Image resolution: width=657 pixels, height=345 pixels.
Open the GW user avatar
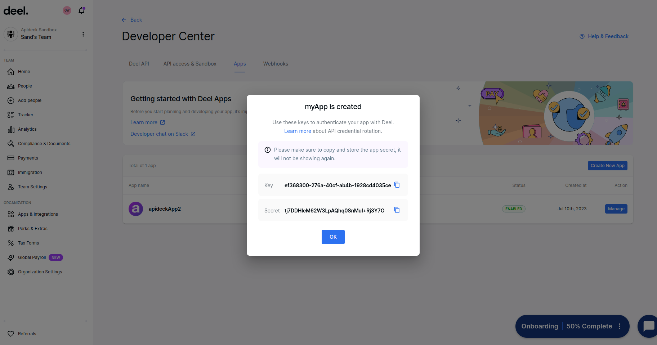point(67,10)
